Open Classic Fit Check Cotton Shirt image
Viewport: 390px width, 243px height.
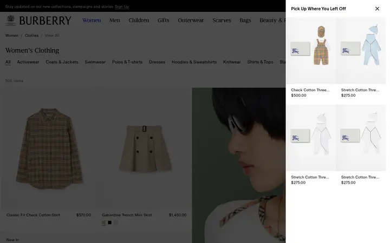pos(49,148)
